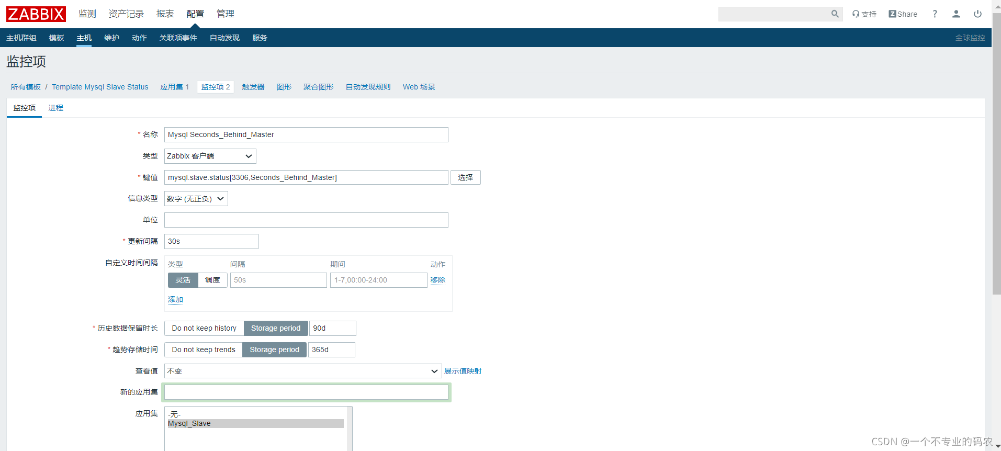Expand the 信息类型 dropdown

[x=196, y=199]
